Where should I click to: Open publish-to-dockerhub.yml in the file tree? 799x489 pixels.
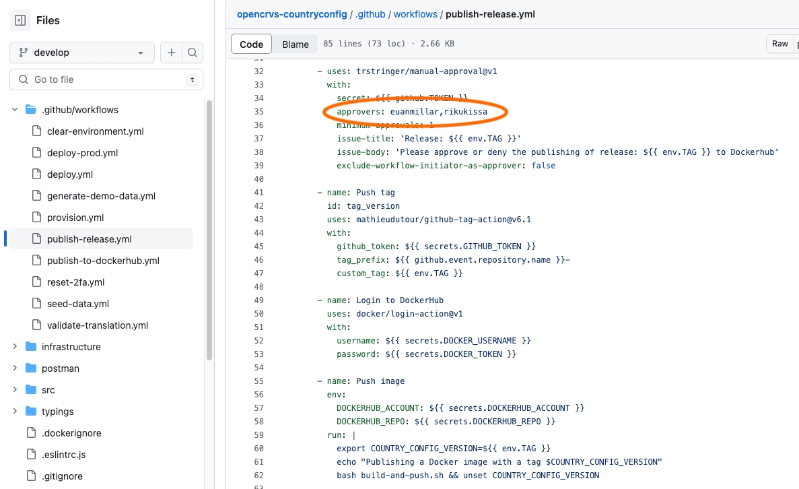point(103,261)
